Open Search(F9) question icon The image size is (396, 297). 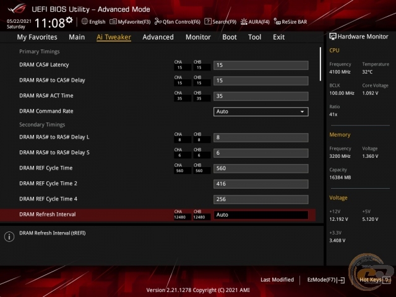pyautogui.click(x=208, y=22)
